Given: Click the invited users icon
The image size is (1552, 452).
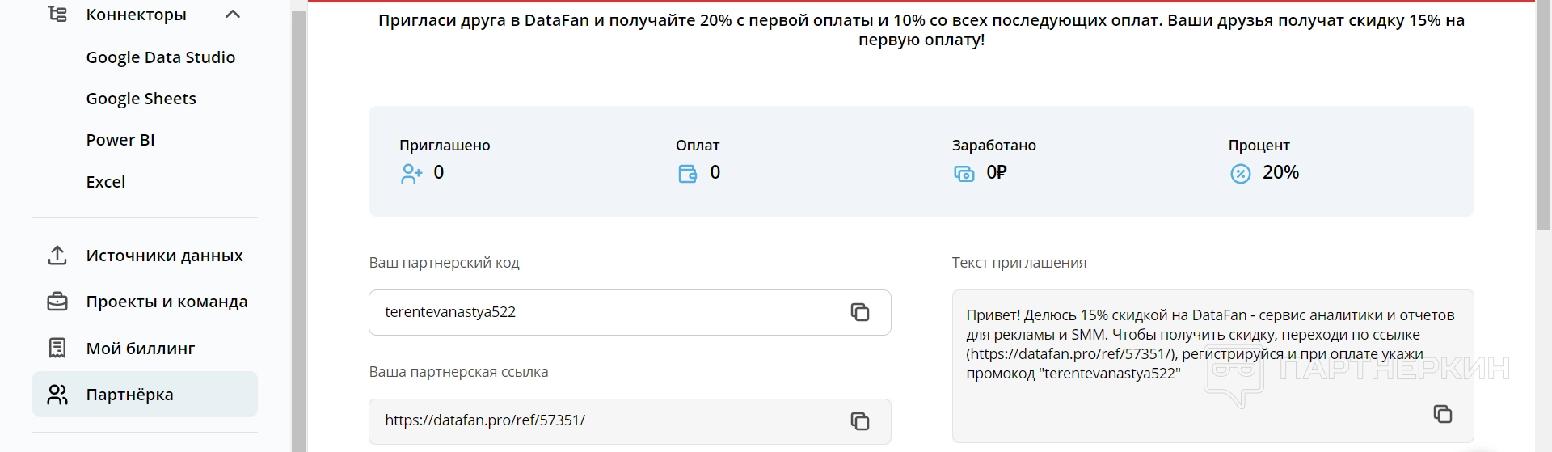Looking at the screenshot, I should pos(411,174).
